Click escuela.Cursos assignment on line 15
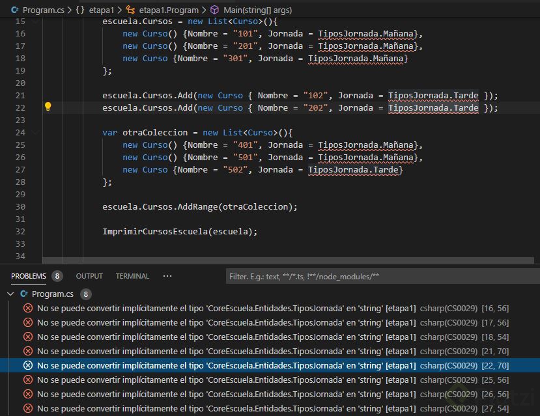The height and width of the screenshot is (416, 540). point(137,21)
